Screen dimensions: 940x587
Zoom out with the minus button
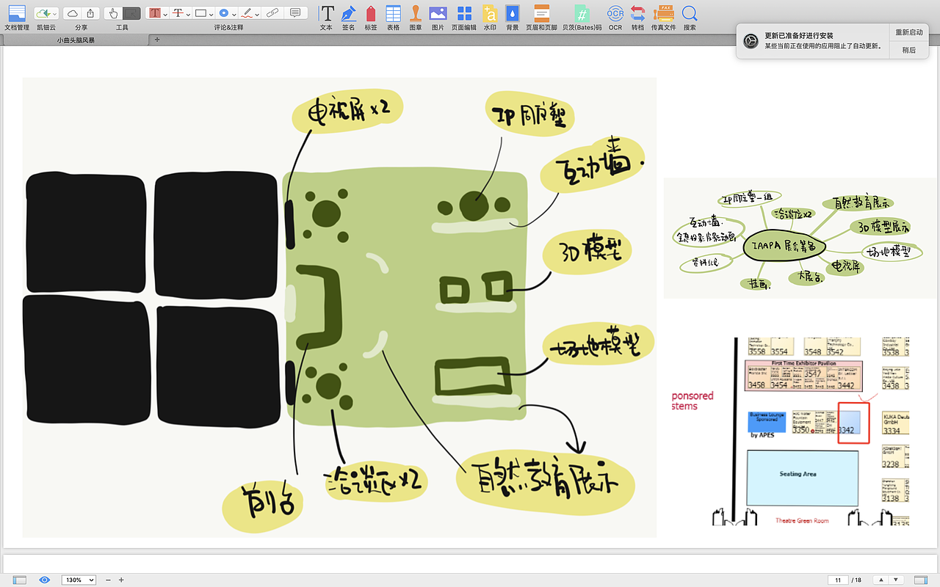coord(108,580)
